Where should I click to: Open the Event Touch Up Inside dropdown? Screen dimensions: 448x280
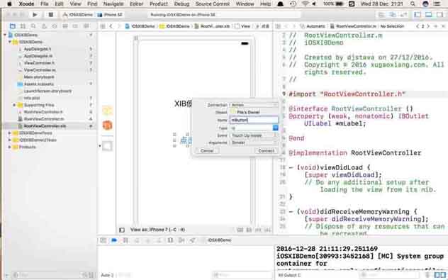[254, 135]
